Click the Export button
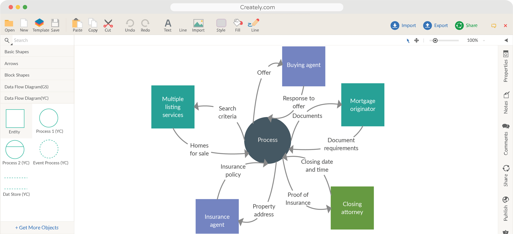513x234 pixels. coord(435,25)
